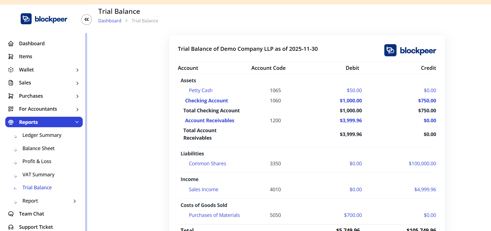Viewport: 491px width, 231px height.
Task: Collapse the sidebar with double-chevron button
Action: 87,20
